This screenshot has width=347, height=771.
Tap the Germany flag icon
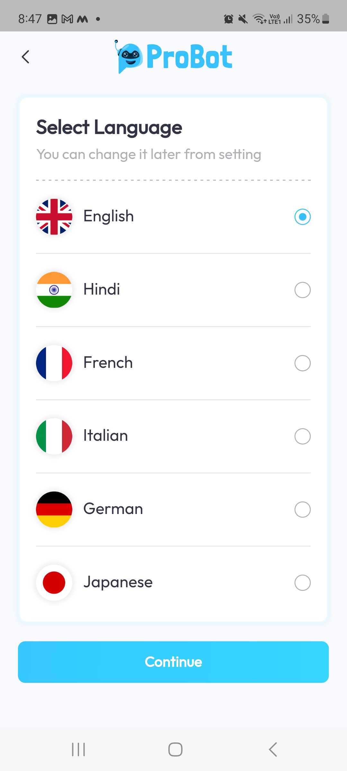point(54,510)
